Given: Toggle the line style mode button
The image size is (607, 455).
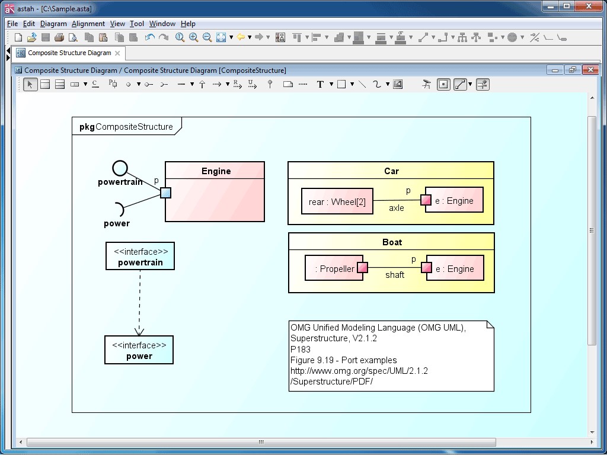Looking at the screenshot, I should pyautogui.click(x=460, y=85).
